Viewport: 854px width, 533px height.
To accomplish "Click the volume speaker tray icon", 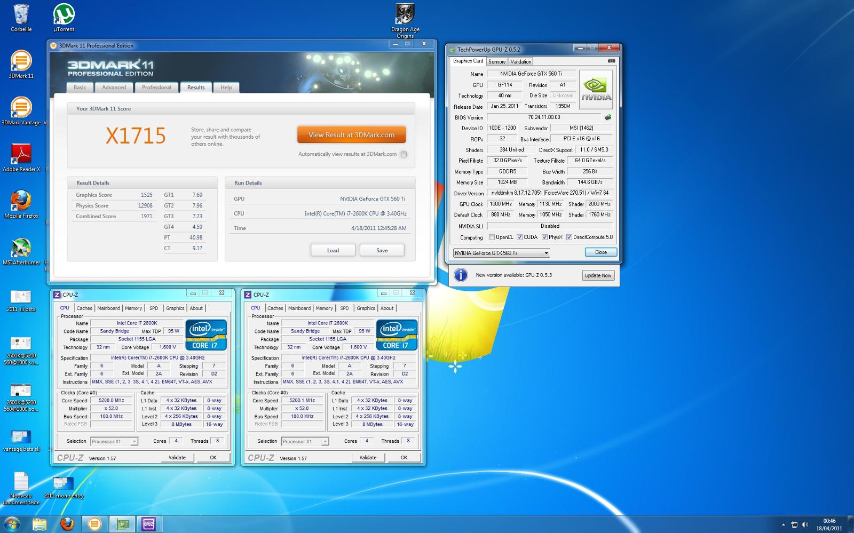I will pos(805,525).
